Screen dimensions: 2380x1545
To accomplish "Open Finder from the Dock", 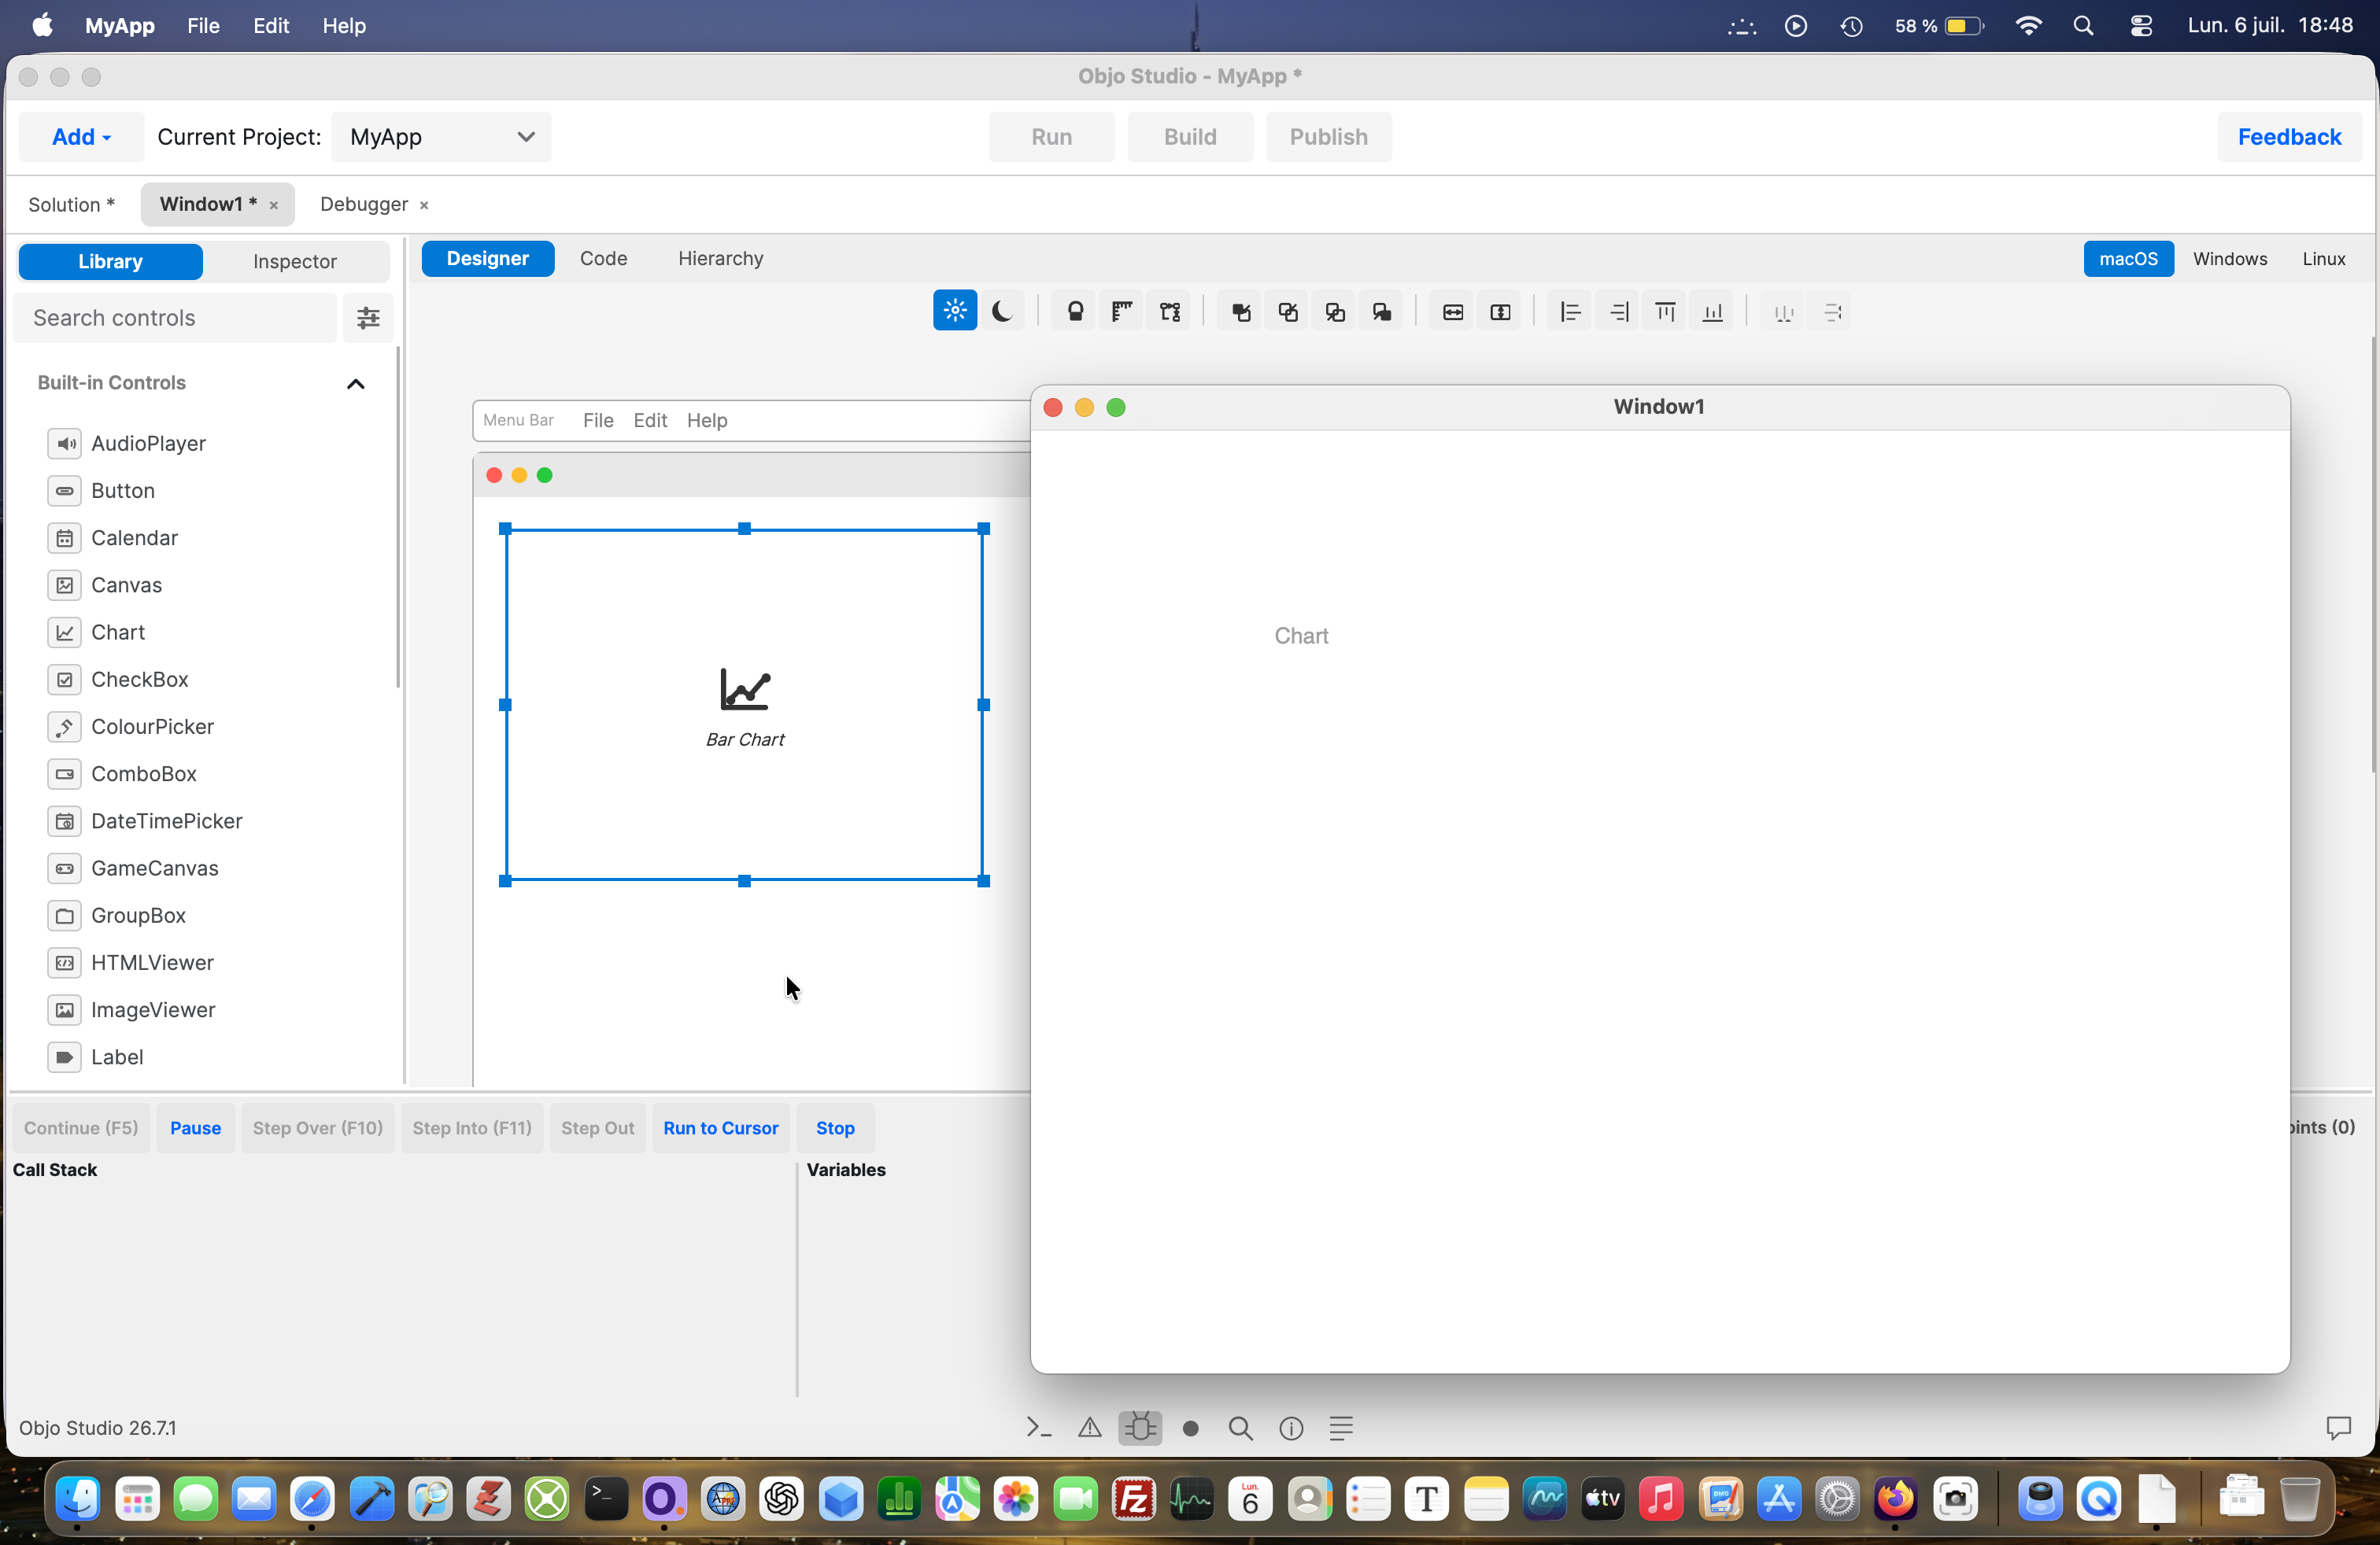I will [x=77, y=1499].
